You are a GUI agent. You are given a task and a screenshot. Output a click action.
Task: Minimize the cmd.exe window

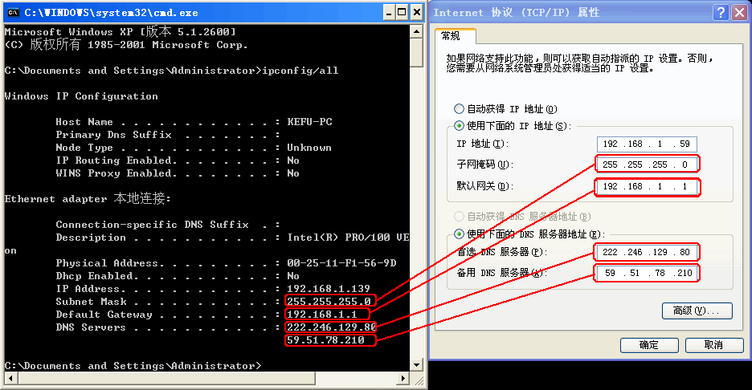pyautogui.click(x=389, y=13)
